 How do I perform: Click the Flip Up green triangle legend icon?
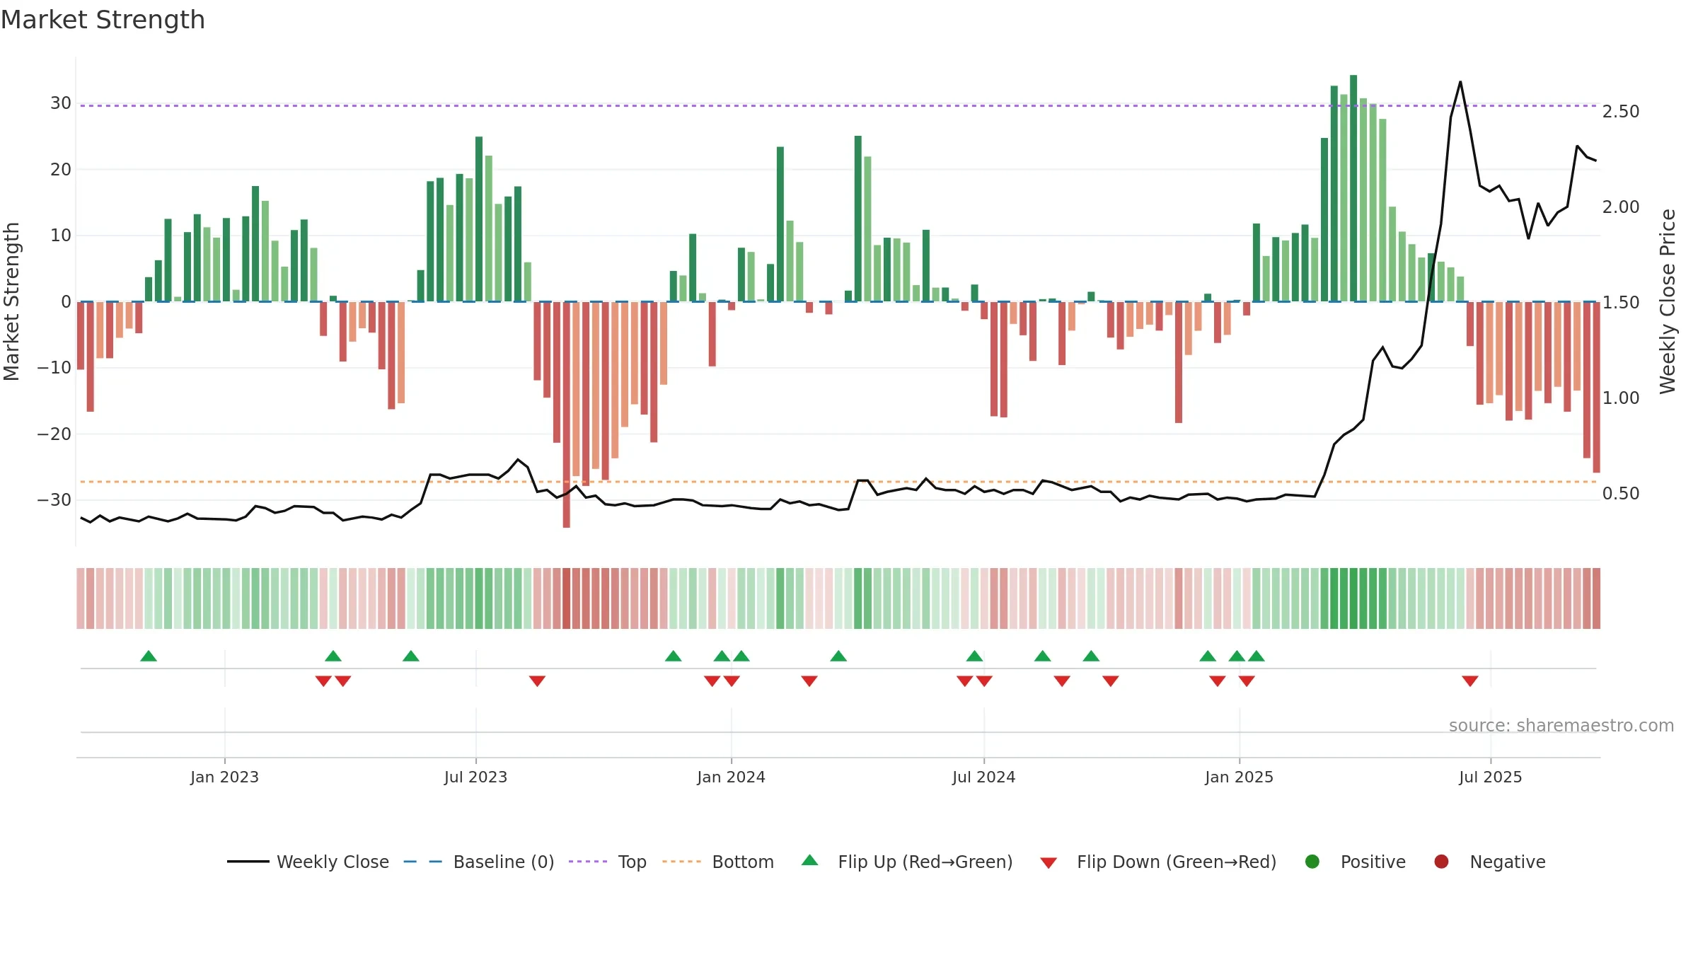[810, 860]
